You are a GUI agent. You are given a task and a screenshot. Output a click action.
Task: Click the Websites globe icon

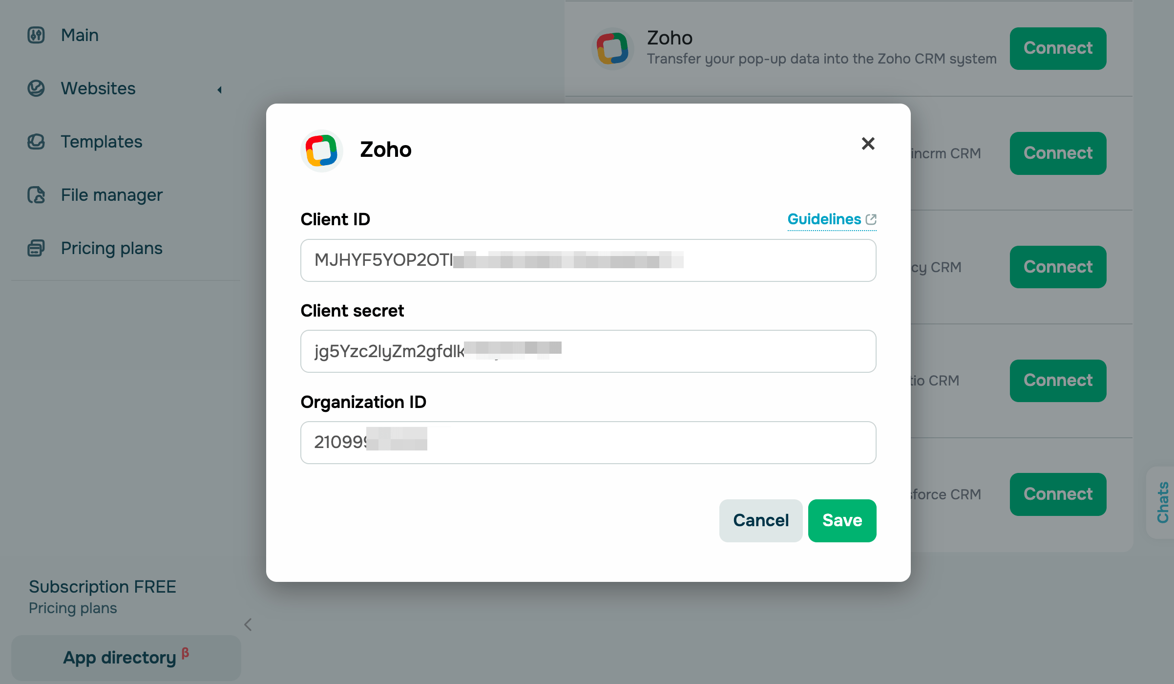point(36,88)
